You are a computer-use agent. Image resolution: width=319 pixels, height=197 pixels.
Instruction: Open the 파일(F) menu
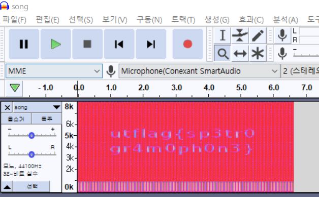(14, 20)
